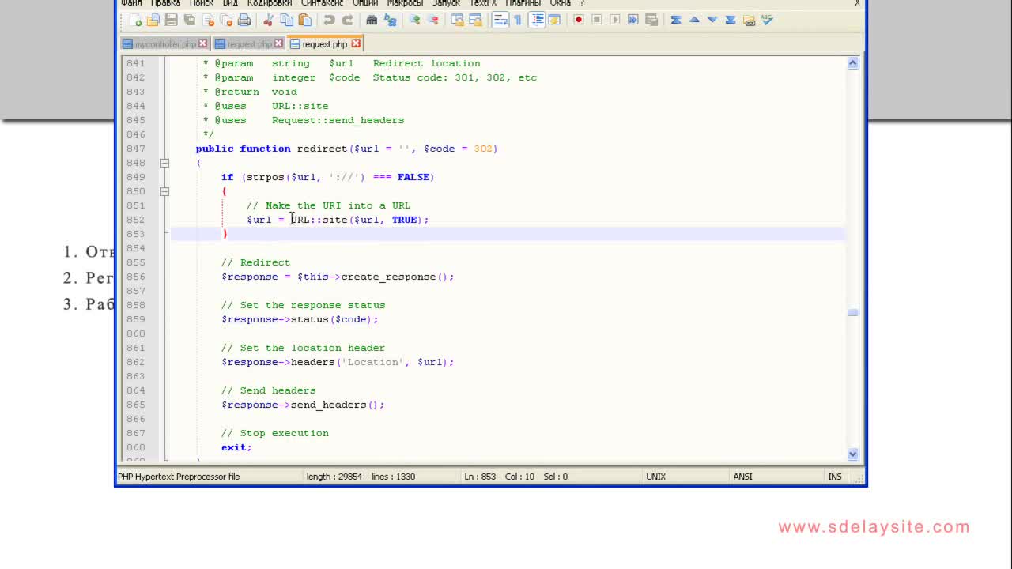Switch to inactive request.php tab
1012x569 pixels.
click(249, 44)
